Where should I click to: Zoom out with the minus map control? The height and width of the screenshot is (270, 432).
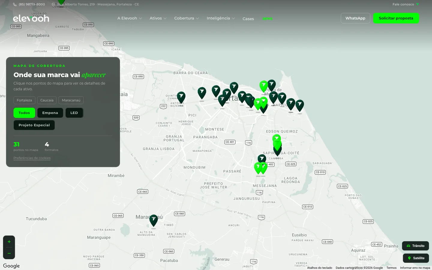click(9, 253)
